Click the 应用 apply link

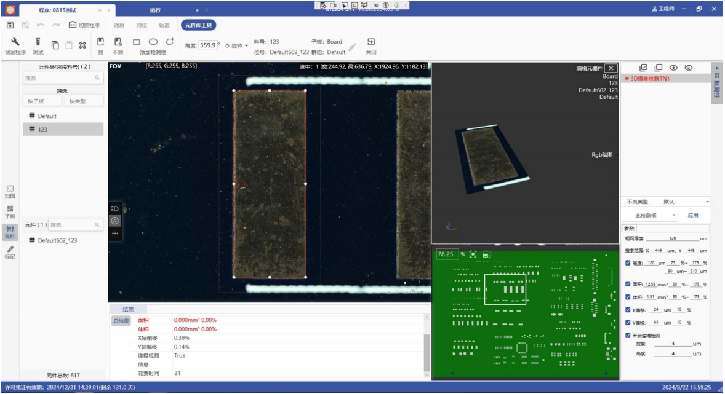coord(692,215)
